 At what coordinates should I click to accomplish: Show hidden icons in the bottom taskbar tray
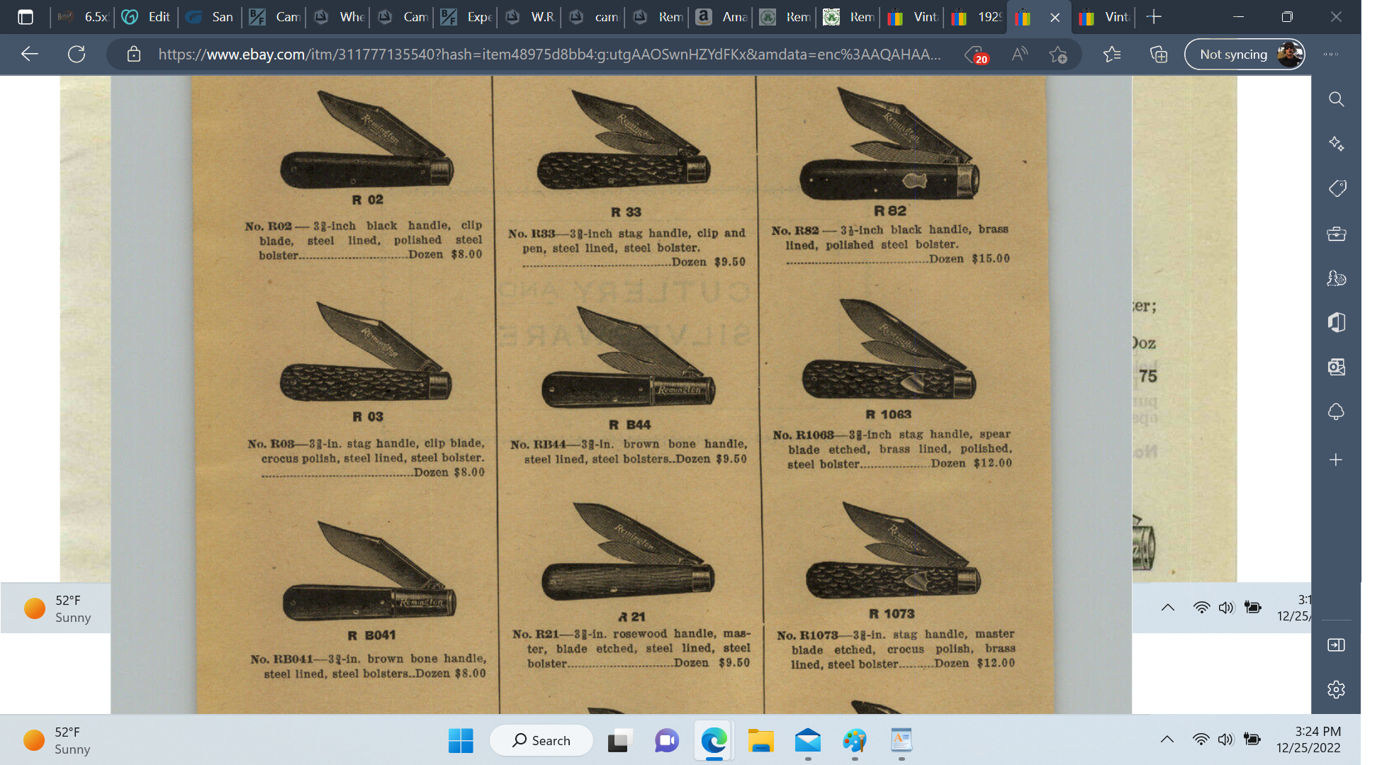coord(1167,739)
